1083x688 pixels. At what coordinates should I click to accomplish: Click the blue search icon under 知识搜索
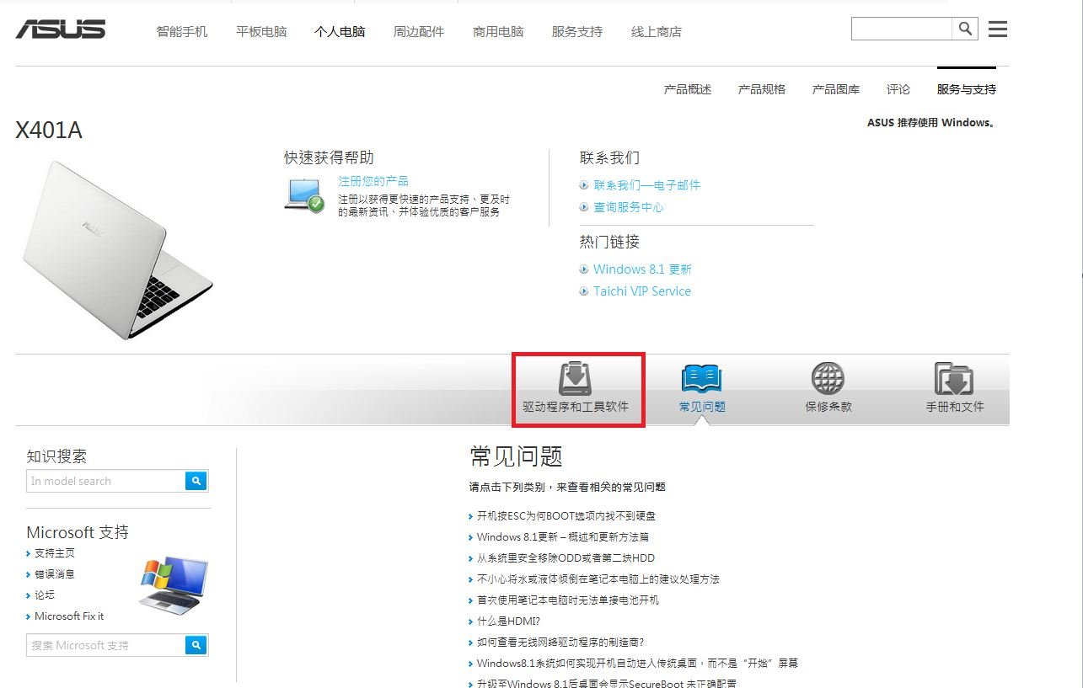tap(196, 481)
